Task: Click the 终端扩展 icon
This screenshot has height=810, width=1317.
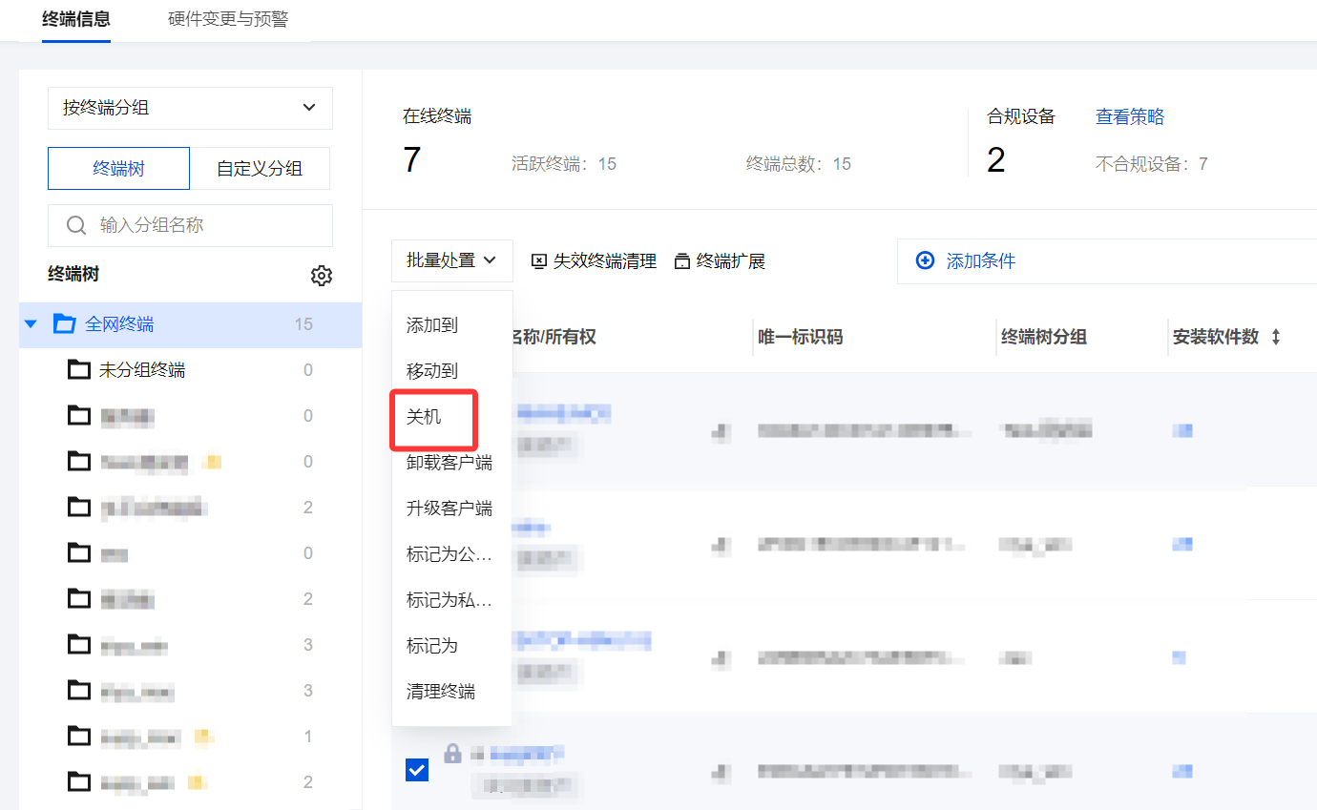Action: pos(681,261)
